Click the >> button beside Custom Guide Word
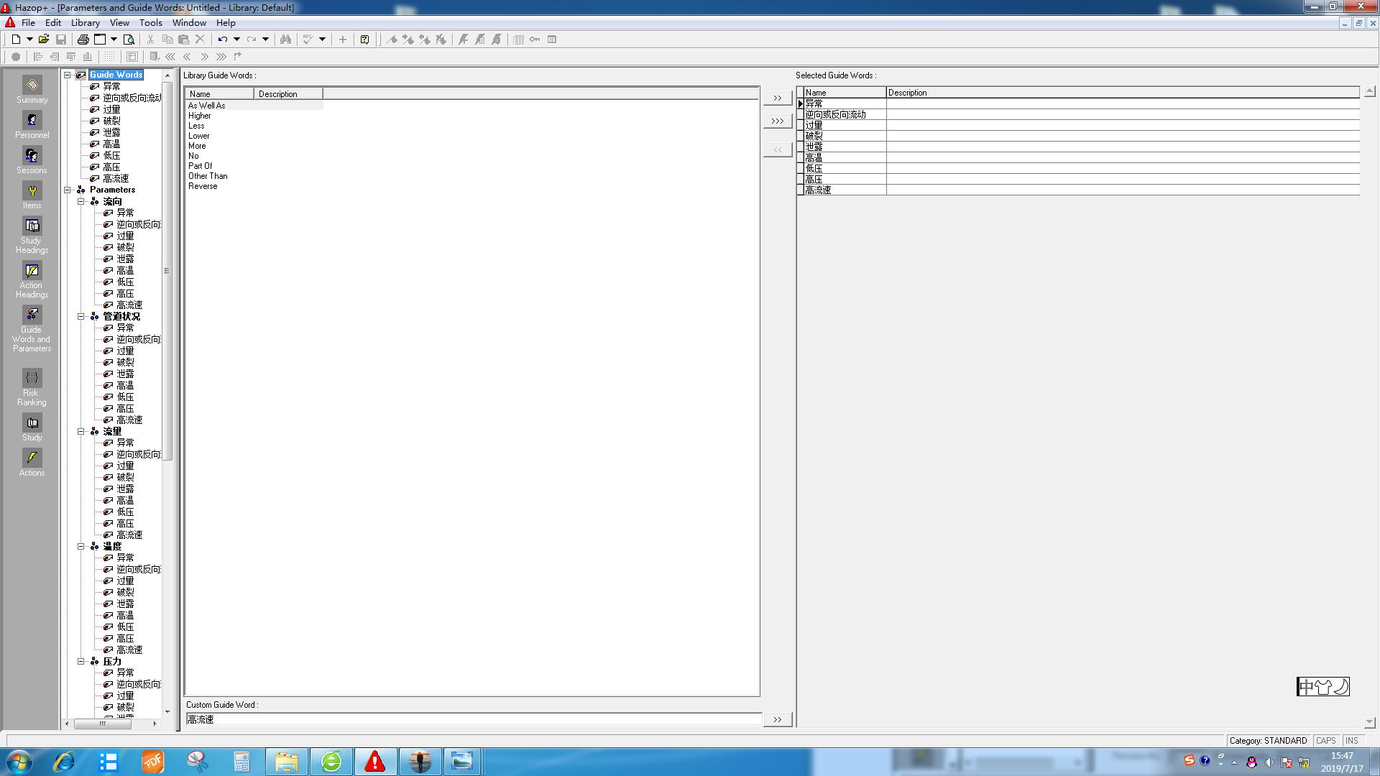 777,719
